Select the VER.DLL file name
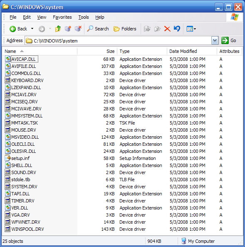Screen dimensions: 245x247 point(20,208)
